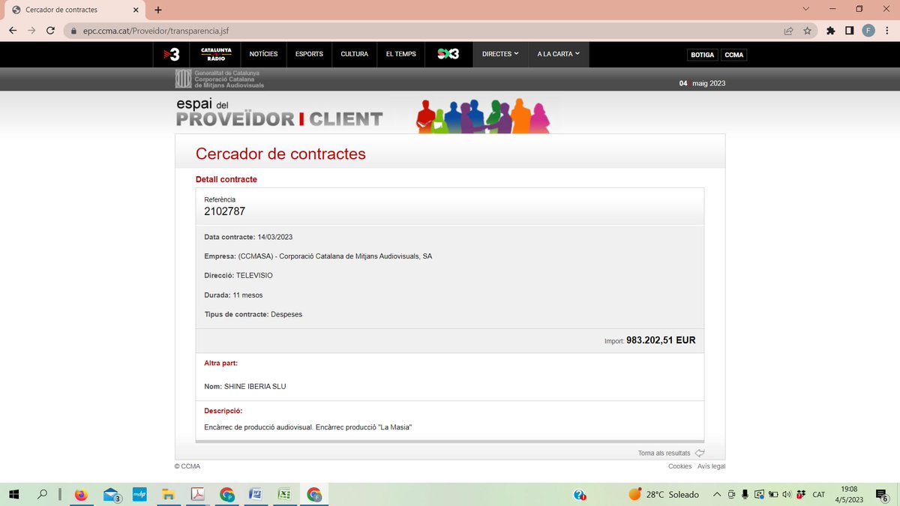Open the notification center
This screenshot has width=900, height=506.
(x=882, y=495)
